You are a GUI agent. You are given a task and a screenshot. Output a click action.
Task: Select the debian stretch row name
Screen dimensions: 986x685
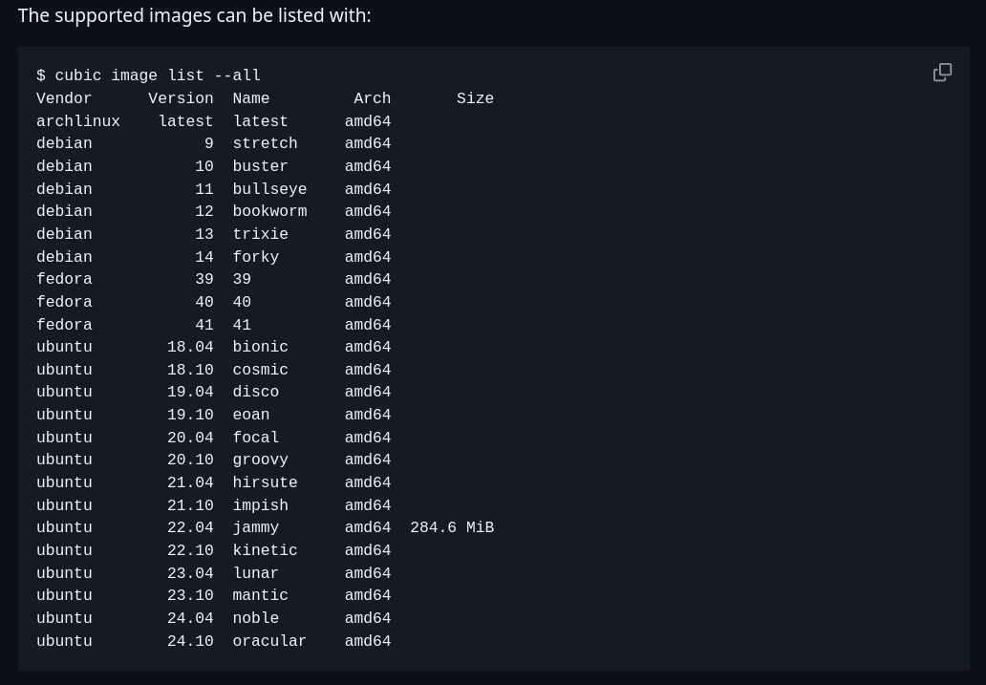pyautogui.click(x=265, y=143)
